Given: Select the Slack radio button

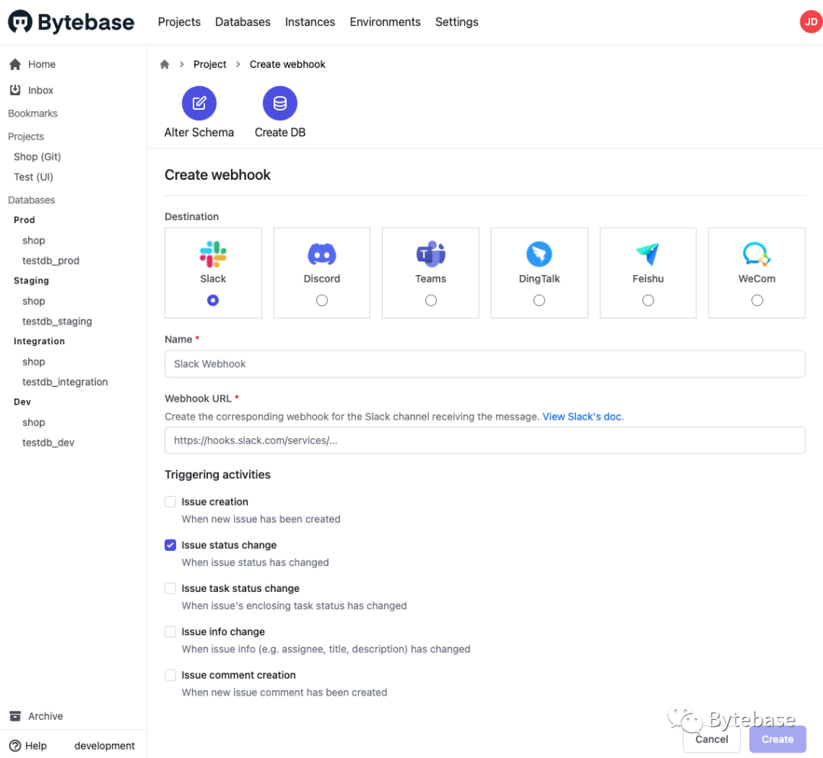Looking at the screenshot, I should tap(213, 300).
